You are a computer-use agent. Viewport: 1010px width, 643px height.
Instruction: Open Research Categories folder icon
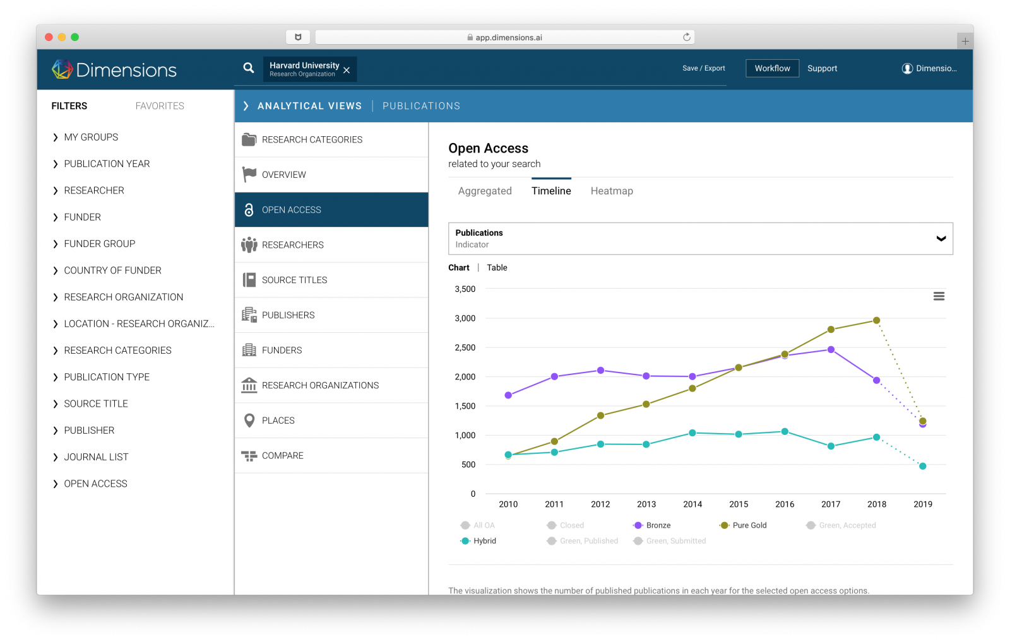click(x=249, y=140)
